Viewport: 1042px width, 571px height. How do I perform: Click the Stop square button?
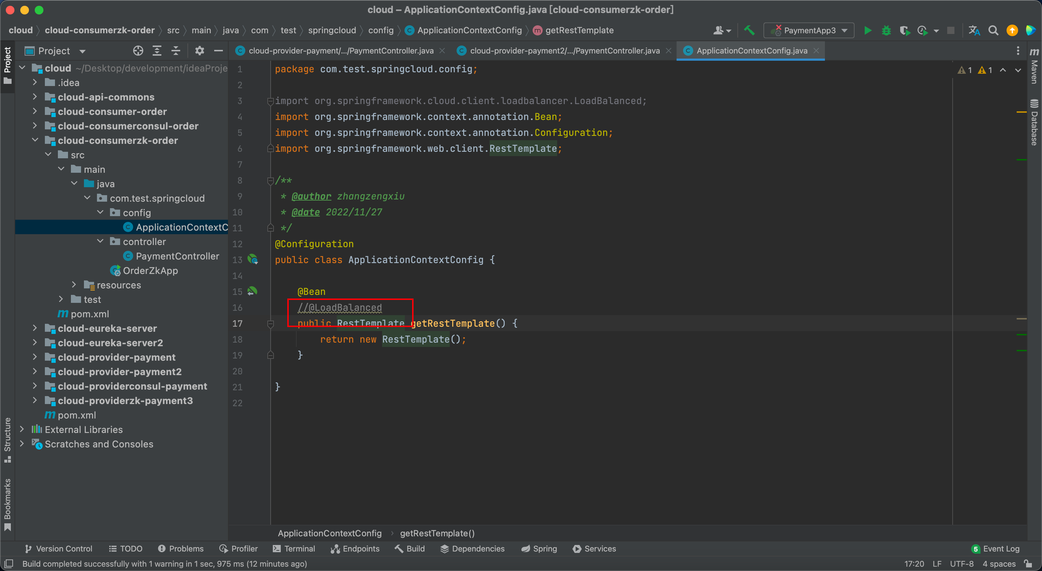click(950, 30)
